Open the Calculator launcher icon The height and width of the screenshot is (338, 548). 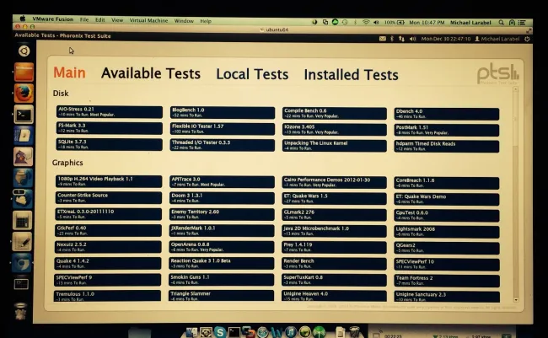pos(23,221)
